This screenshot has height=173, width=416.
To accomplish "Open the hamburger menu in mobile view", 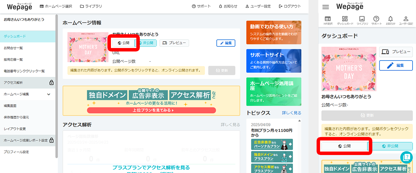I will point(326,7).
